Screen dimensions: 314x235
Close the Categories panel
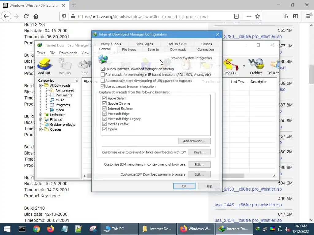tap(77, 80)
